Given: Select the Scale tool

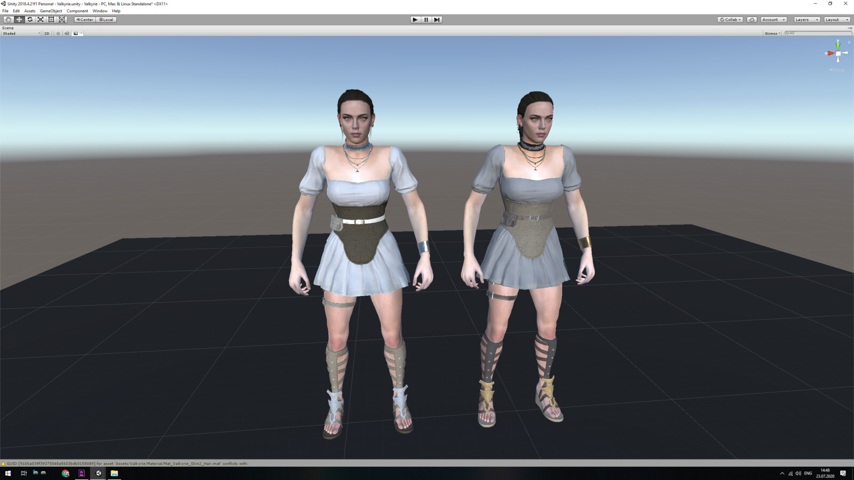Looking at the screenshot, I should (41, 20).
